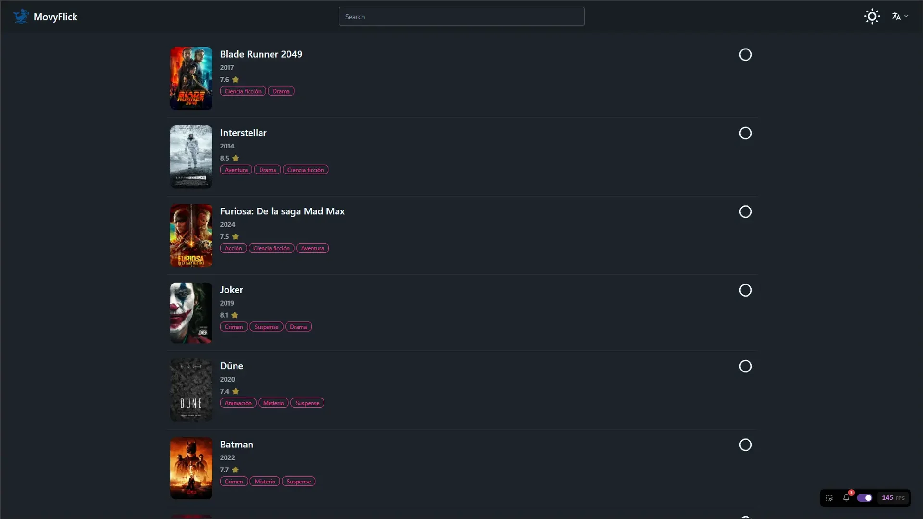Mark Interstellar circle toggle
This screenshot has height=519, width=923.
(745, 133)
